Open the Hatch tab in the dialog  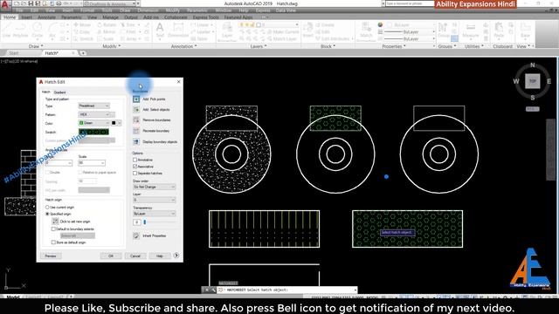click(46, 92)
